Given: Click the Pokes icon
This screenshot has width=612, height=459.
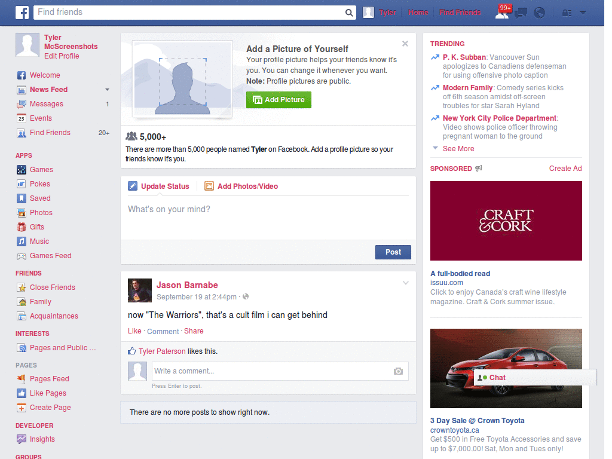Looking at the screenshot, I should point(22,184).
